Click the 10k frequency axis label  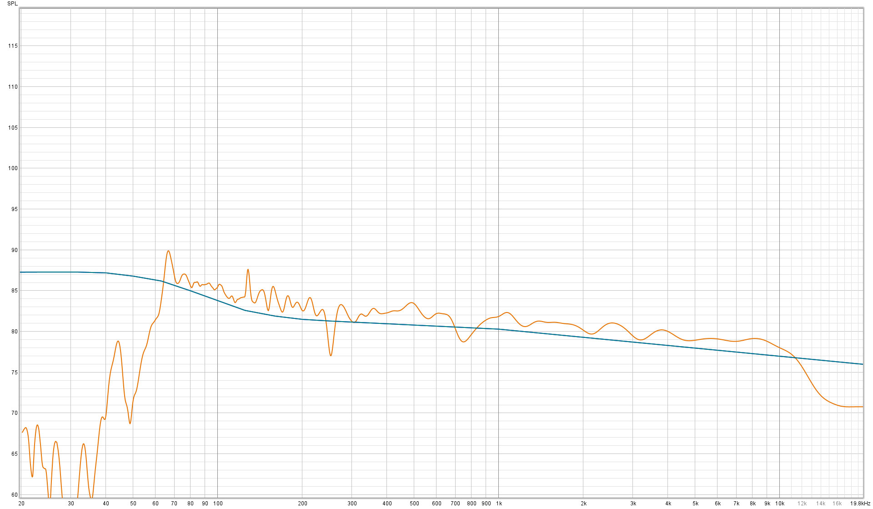click(x=780, y=504)
